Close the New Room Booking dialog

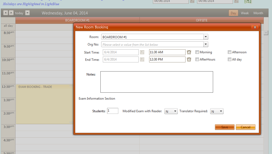tap(255, 27)
